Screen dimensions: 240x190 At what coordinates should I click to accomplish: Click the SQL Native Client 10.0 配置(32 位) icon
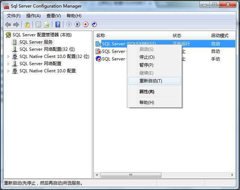pos(15,56)
